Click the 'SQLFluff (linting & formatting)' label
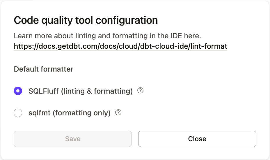Screen dimensions: 270x160 pos(81,91)
